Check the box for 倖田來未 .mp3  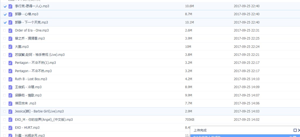click(5, 103)
